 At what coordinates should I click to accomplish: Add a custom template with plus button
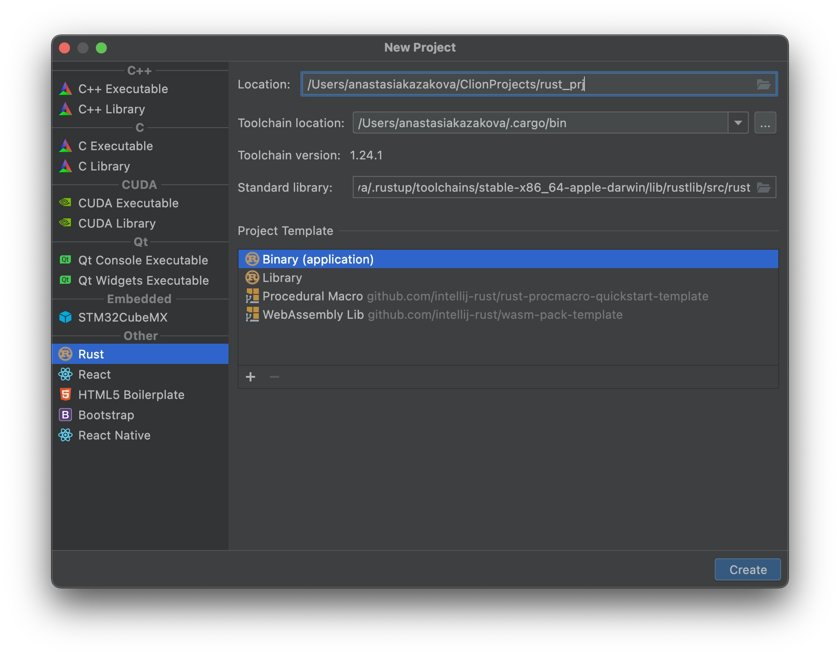[251, 377]
